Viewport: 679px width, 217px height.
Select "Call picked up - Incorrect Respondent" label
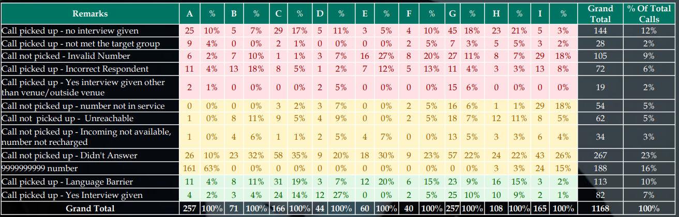click(76, 69)
